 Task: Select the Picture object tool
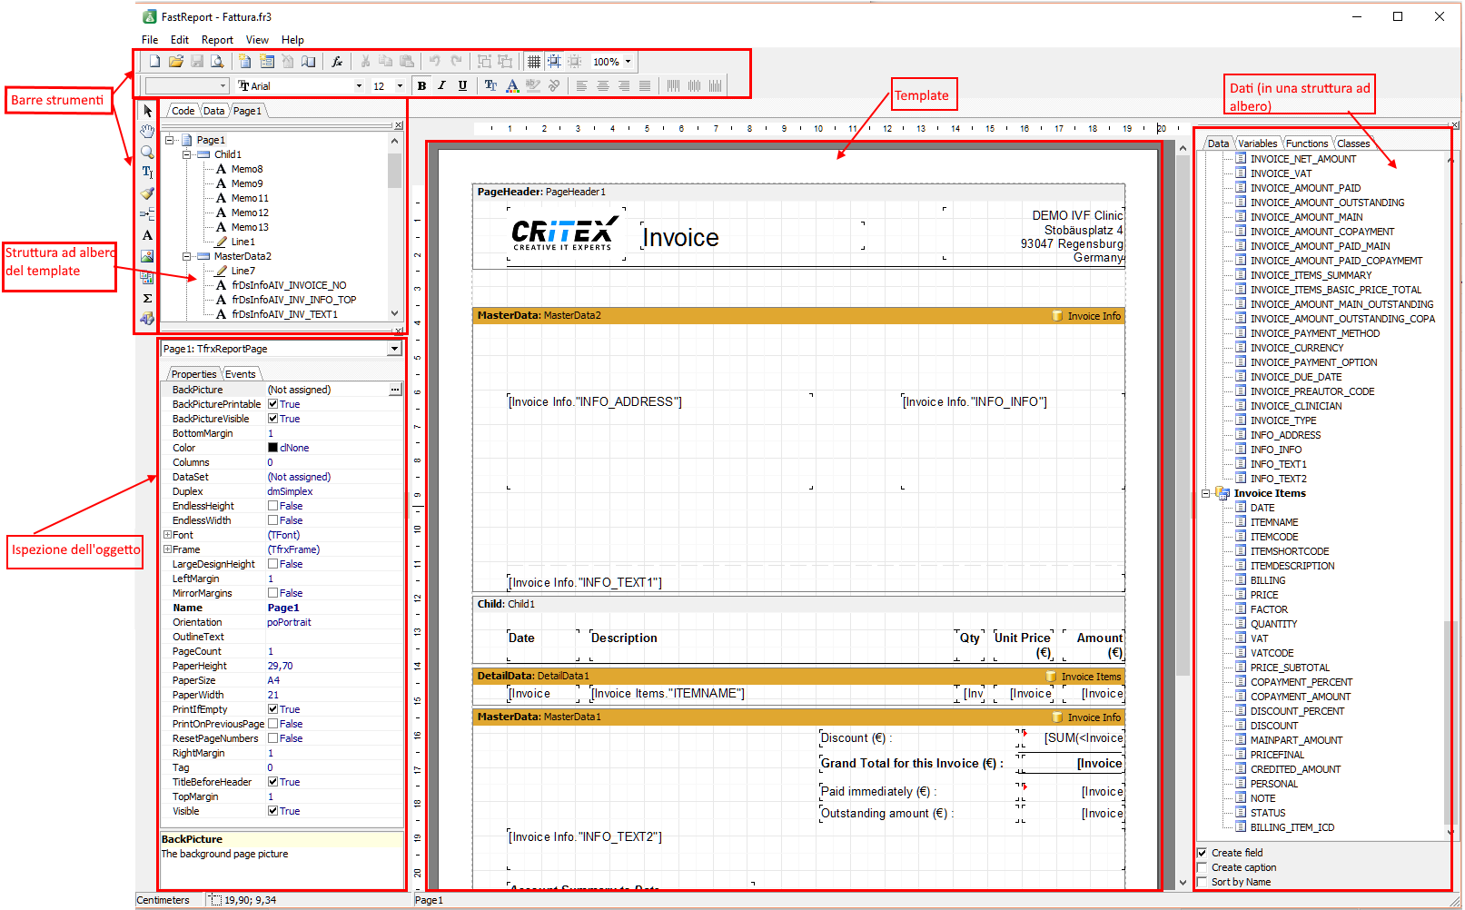pos(147,256)
